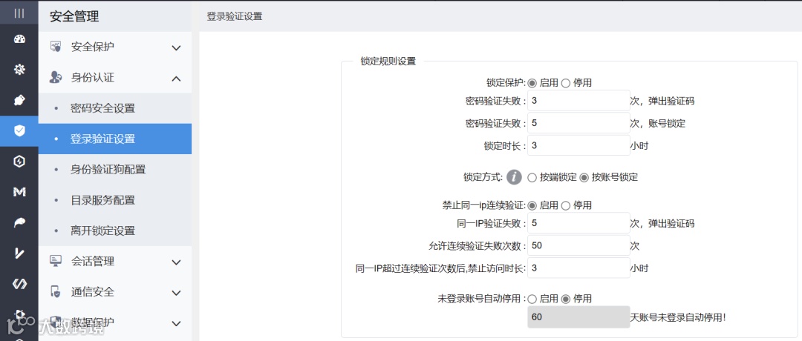Select 停用 for 锁定保护
The height and width of the screenshot is (341, 802).
click(566, 83)
